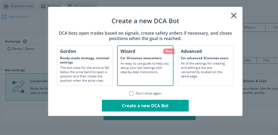278x135 pixels.
Task: Close the Create a new DCA Bot dialog
Action: point(234,15)
